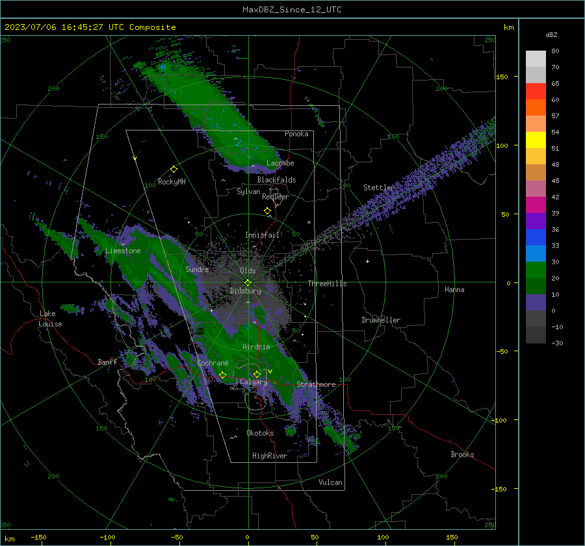Viewport: 585px width, 546px height.
Task: Click the HighRiver town label
Action: coord(270,456)
